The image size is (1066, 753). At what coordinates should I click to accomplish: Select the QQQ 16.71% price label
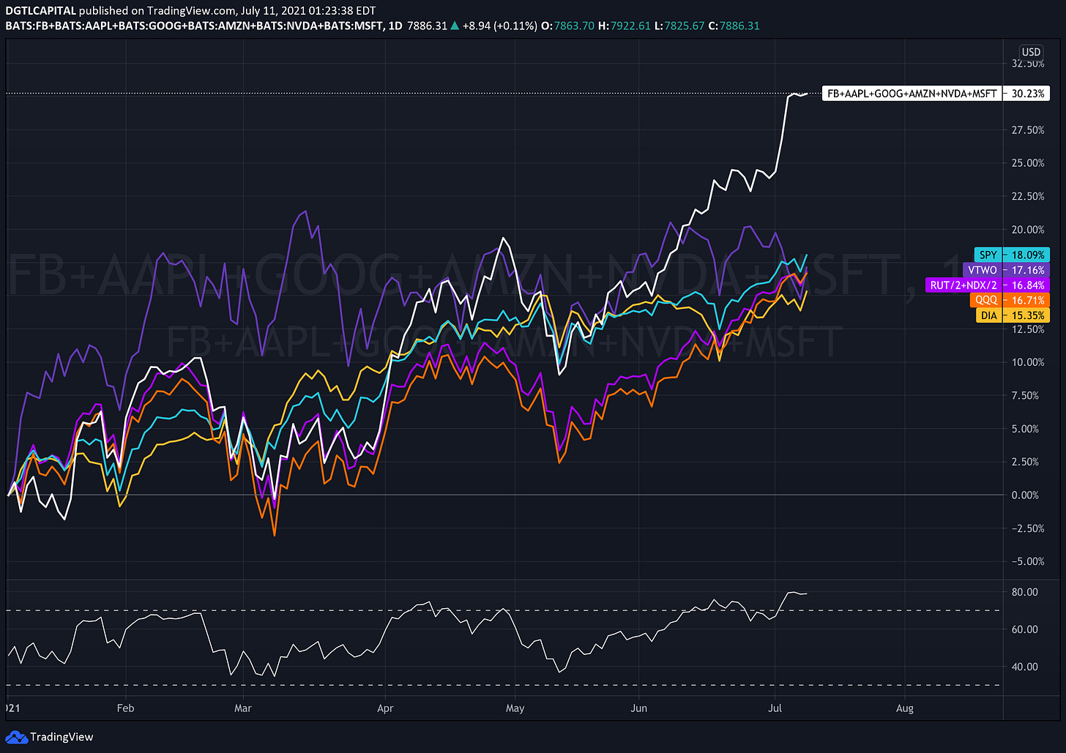coord(1010,300)
